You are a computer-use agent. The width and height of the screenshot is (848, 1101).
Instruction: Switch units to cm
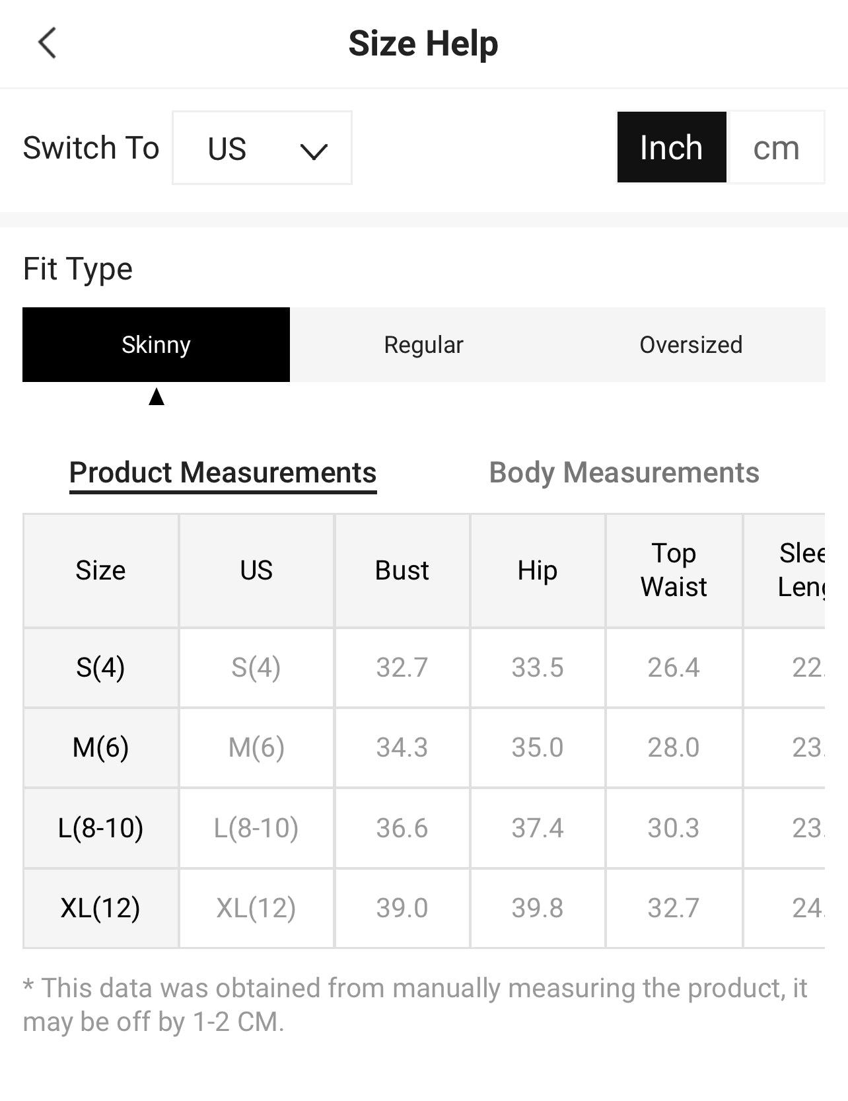click(776, 147)
